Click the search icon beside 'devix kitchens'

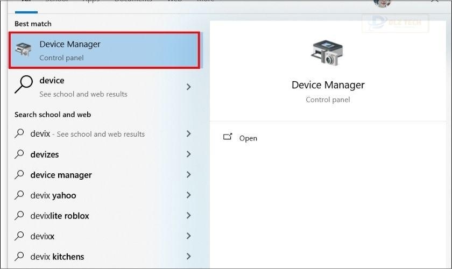pos(19,256)
